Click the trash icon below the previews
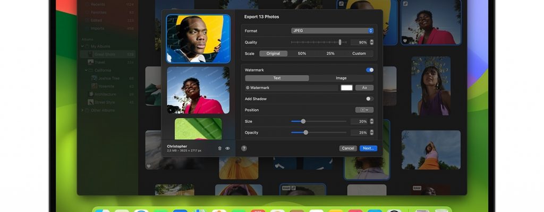 pos(220,148)
